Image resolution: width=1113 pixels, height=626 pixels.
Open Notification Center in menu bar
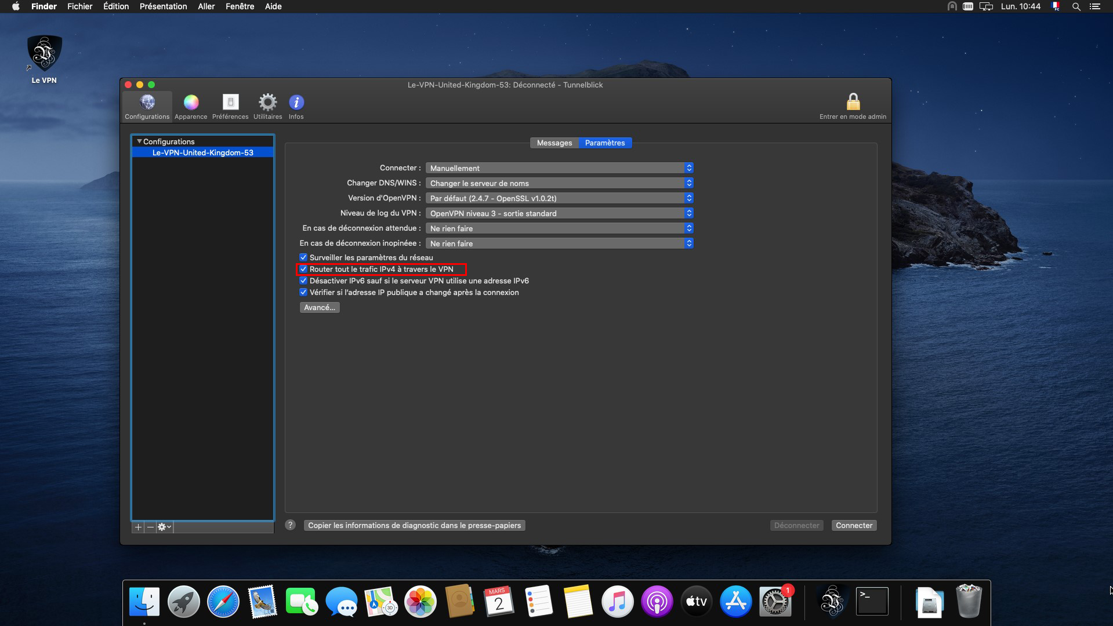click(x=1094, y=6)
